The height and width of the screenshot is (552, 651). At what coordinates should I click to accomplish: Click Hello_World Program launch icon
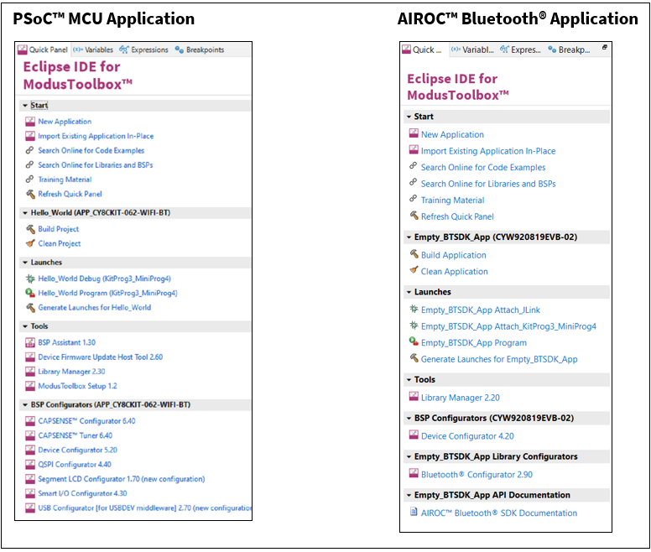point(30,293)
